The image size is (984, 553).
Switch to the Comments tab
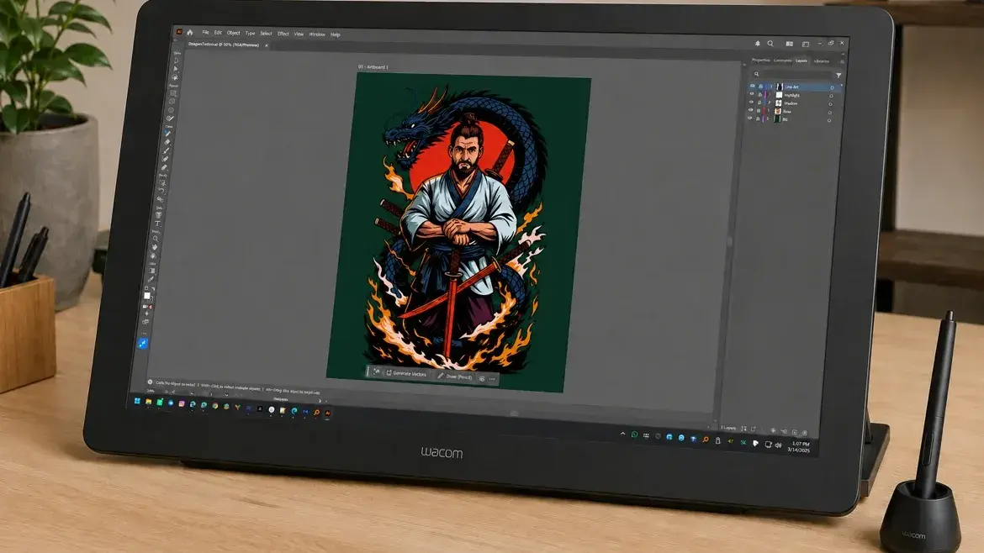tap(782, 61)
